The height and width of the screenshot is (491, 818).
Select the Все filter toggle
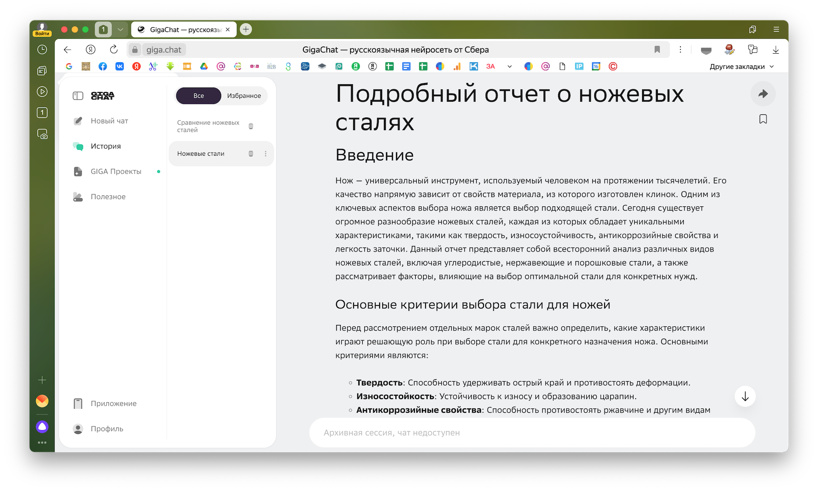click(x=199, y=96)
